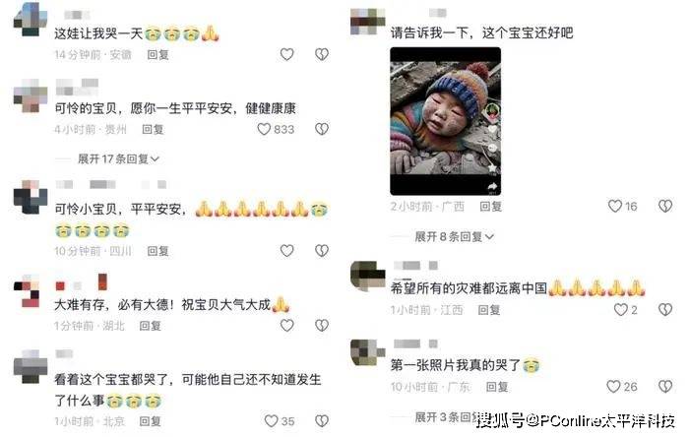Dislike the '可怜的宝贝' comment with the broken heart

click(322, 129)
